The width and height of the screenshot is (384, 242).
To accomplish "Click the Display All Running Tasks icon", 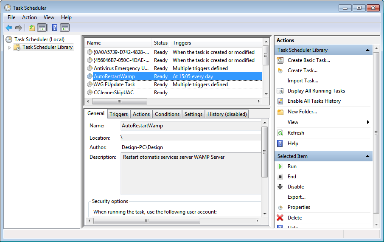I will [x=280, y=91].
